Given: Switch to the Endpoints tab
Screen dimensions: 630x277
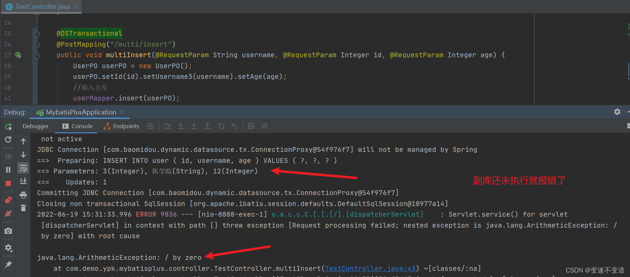Looking at the screenshot, I should (x=121, y=126).
